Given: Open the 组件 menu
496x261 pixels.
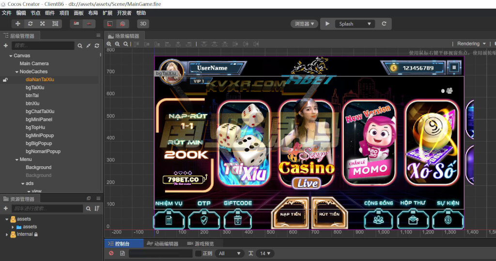Looking at the screenshot, I should (x=50, y=13).
